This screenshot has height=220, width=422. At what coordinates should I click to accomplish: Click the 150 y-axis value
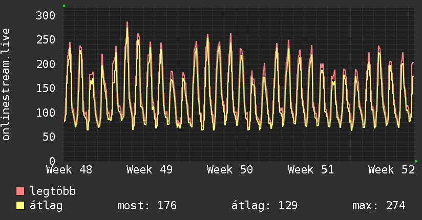click(x=46, y=88)
